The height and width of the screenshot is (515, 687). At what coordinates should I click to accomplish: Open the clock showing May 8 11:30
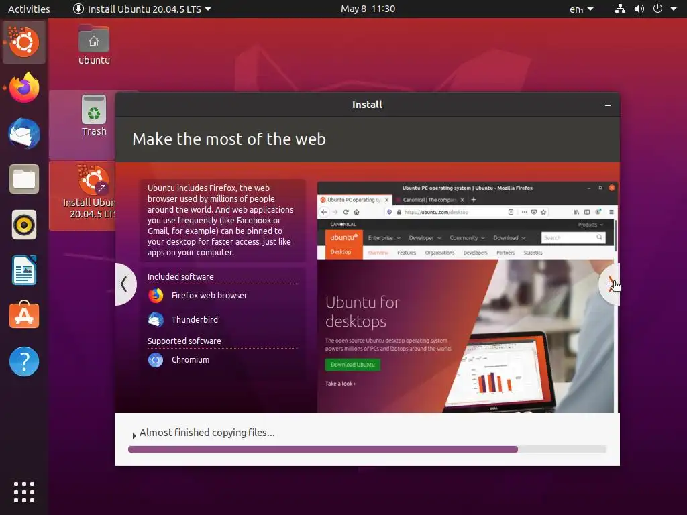point(368,9)
